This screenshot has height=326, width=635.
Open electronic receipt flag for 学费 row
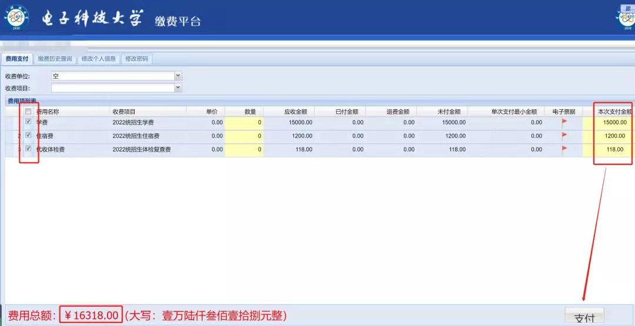(564, 122)
